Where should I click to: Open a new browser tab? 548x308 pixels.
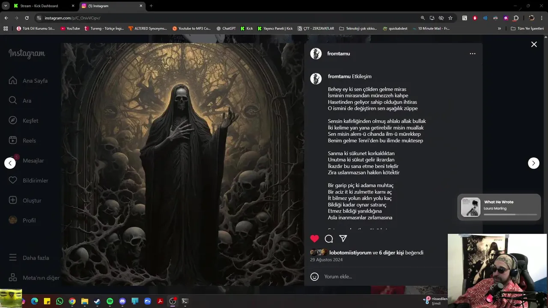click(151, 6)
